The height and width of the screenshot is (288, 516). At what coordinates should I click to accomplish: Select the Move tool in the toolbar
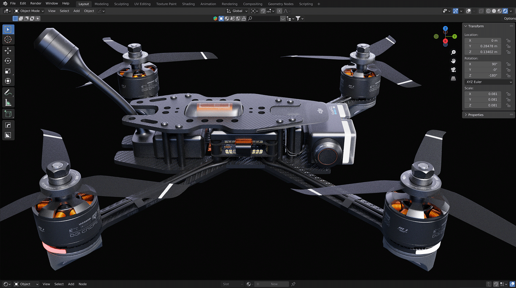tap(8, 51)
